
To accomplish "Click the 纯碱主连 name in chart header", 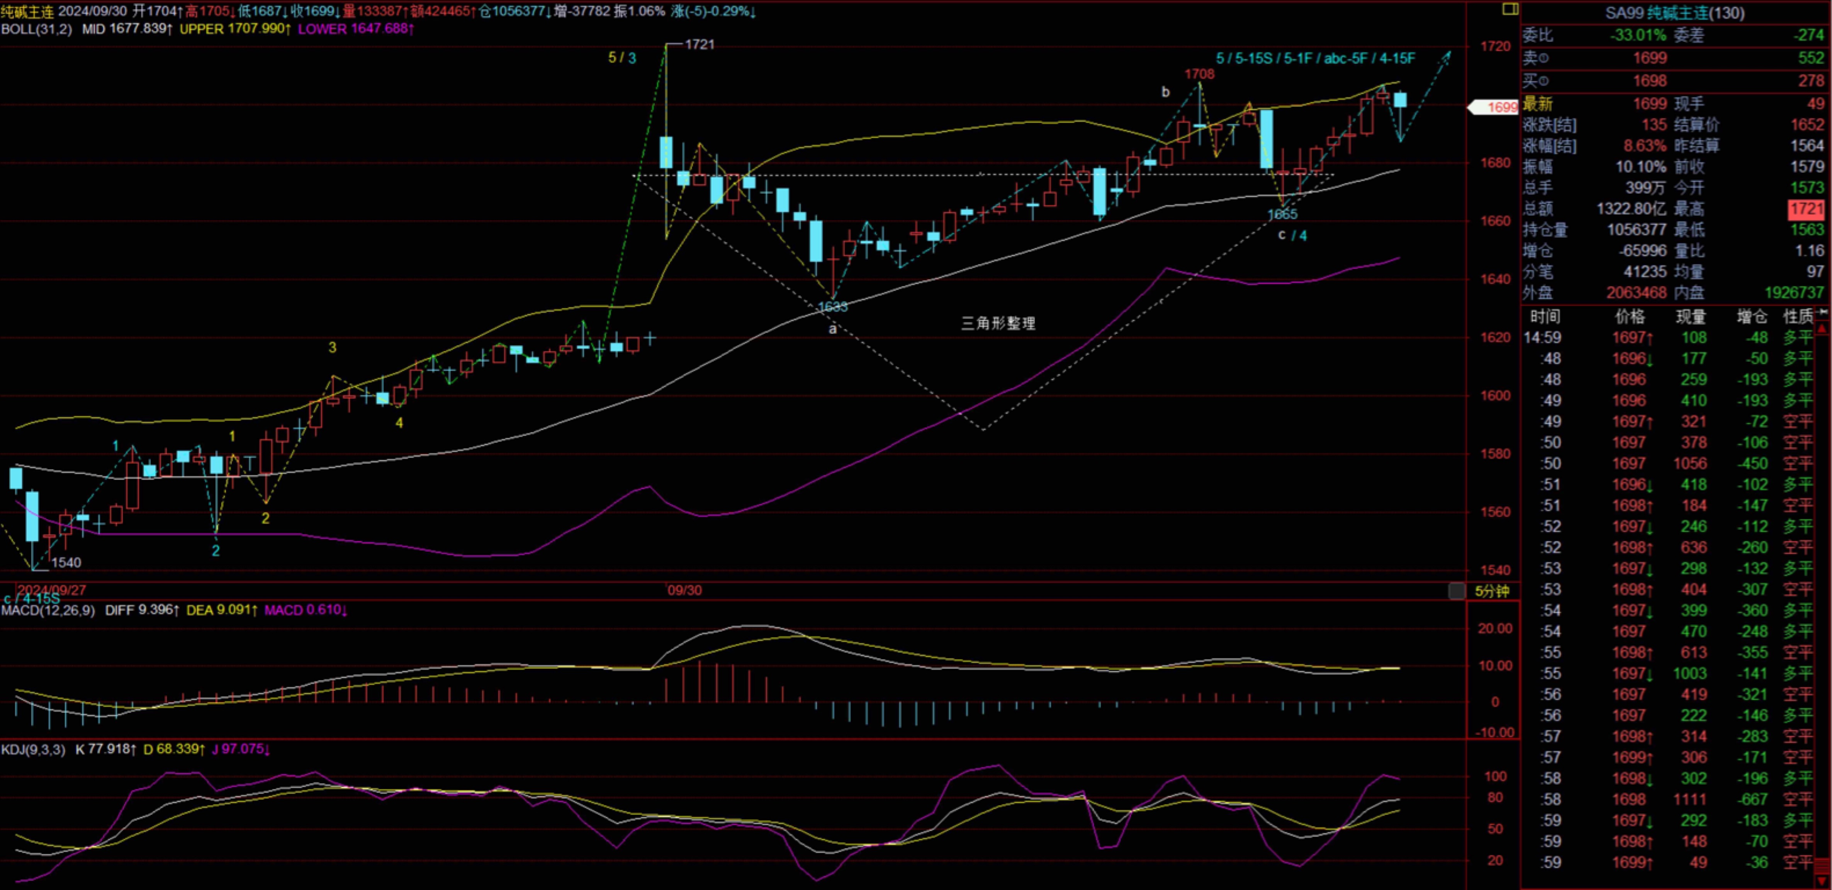I will coord(27,11).
